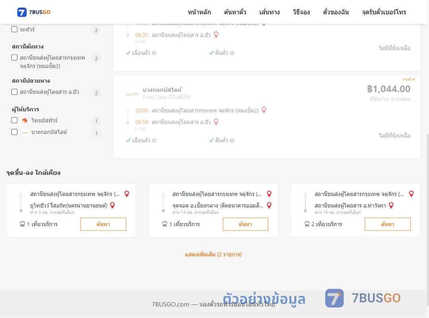Click the ฿1,044.00 price text
This screenshot has width=429, height=318.
(388, 89)
